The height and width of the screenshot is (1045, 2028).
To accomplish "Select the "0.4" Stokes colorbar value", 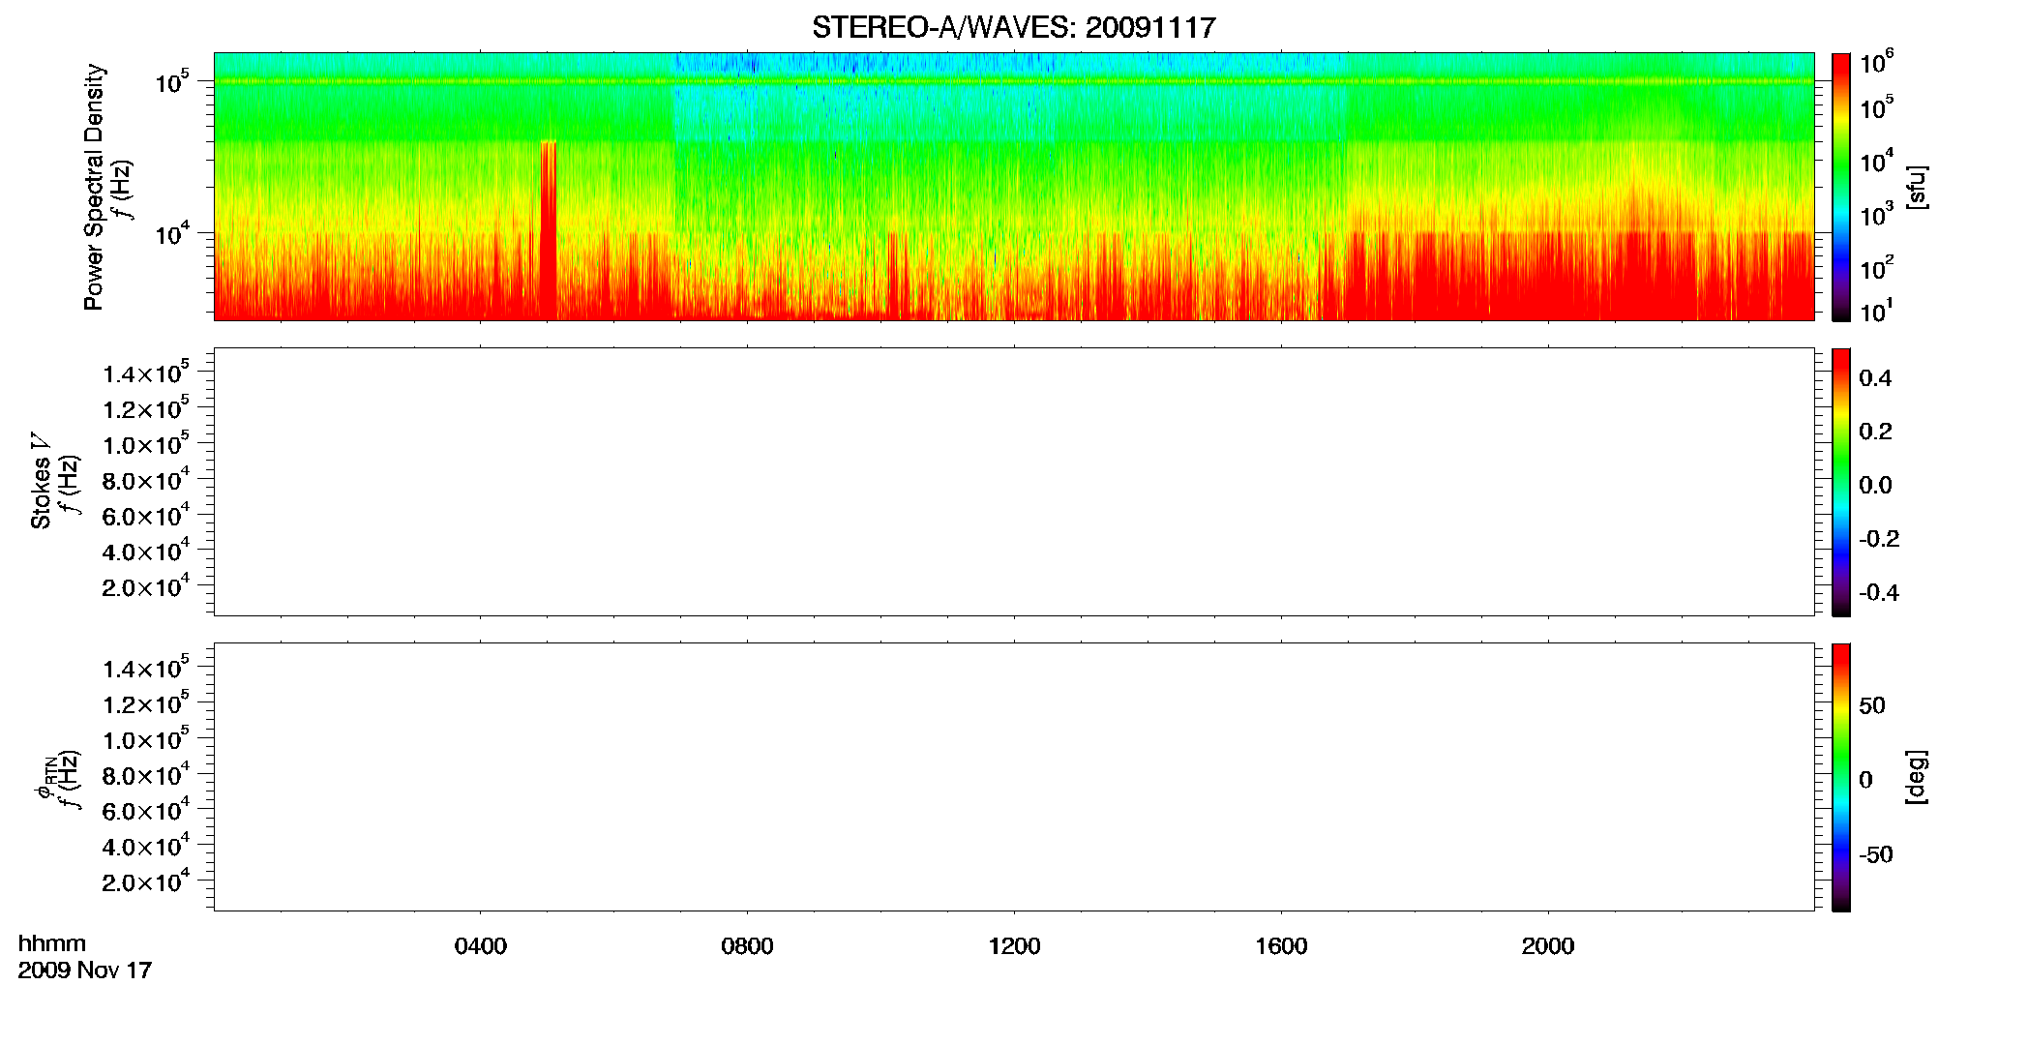I will [1875, 378].
